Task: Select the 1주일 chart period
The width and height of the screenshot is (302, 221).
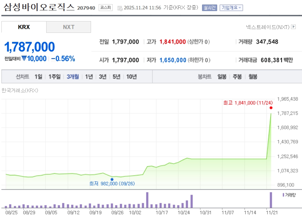Action: click(x=54, y=77)
